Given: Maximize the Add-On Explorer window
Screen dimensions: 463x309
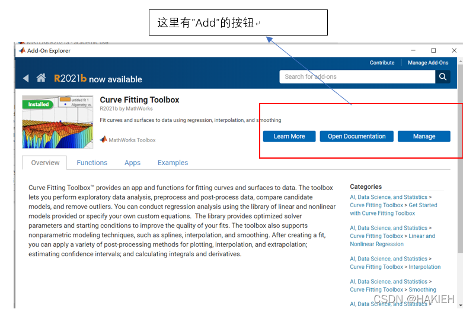Looking at the screenshot, I should (x=433, y=50).
